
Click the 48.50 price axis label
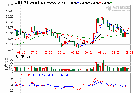[9, 22]
